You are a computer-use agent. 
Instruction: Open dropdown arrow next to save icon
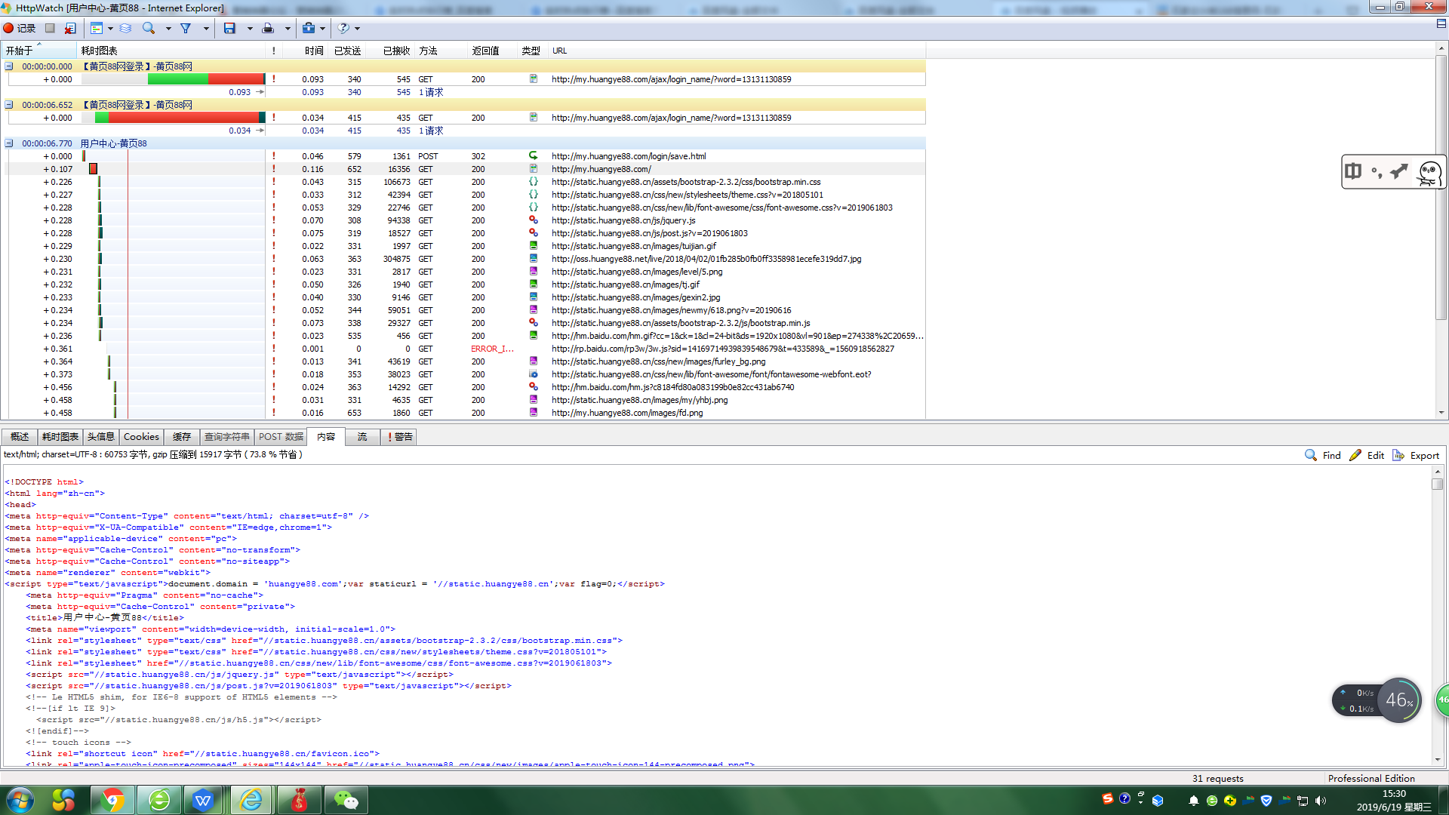point(250,29)
